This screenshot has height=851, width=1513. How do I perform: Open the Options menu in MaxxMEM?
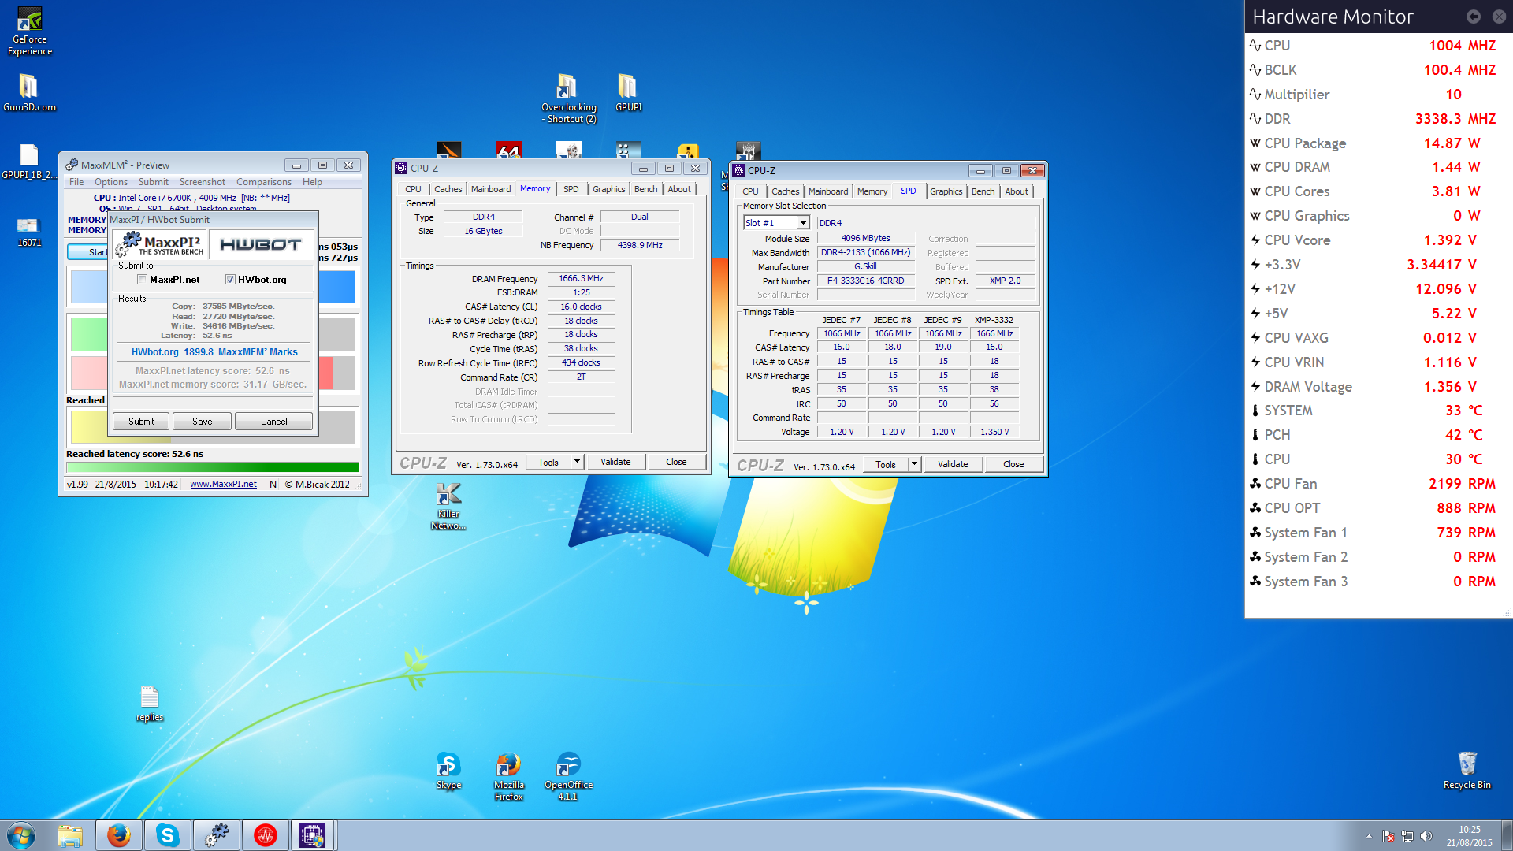pyautogui.click(x=111, y=182)
